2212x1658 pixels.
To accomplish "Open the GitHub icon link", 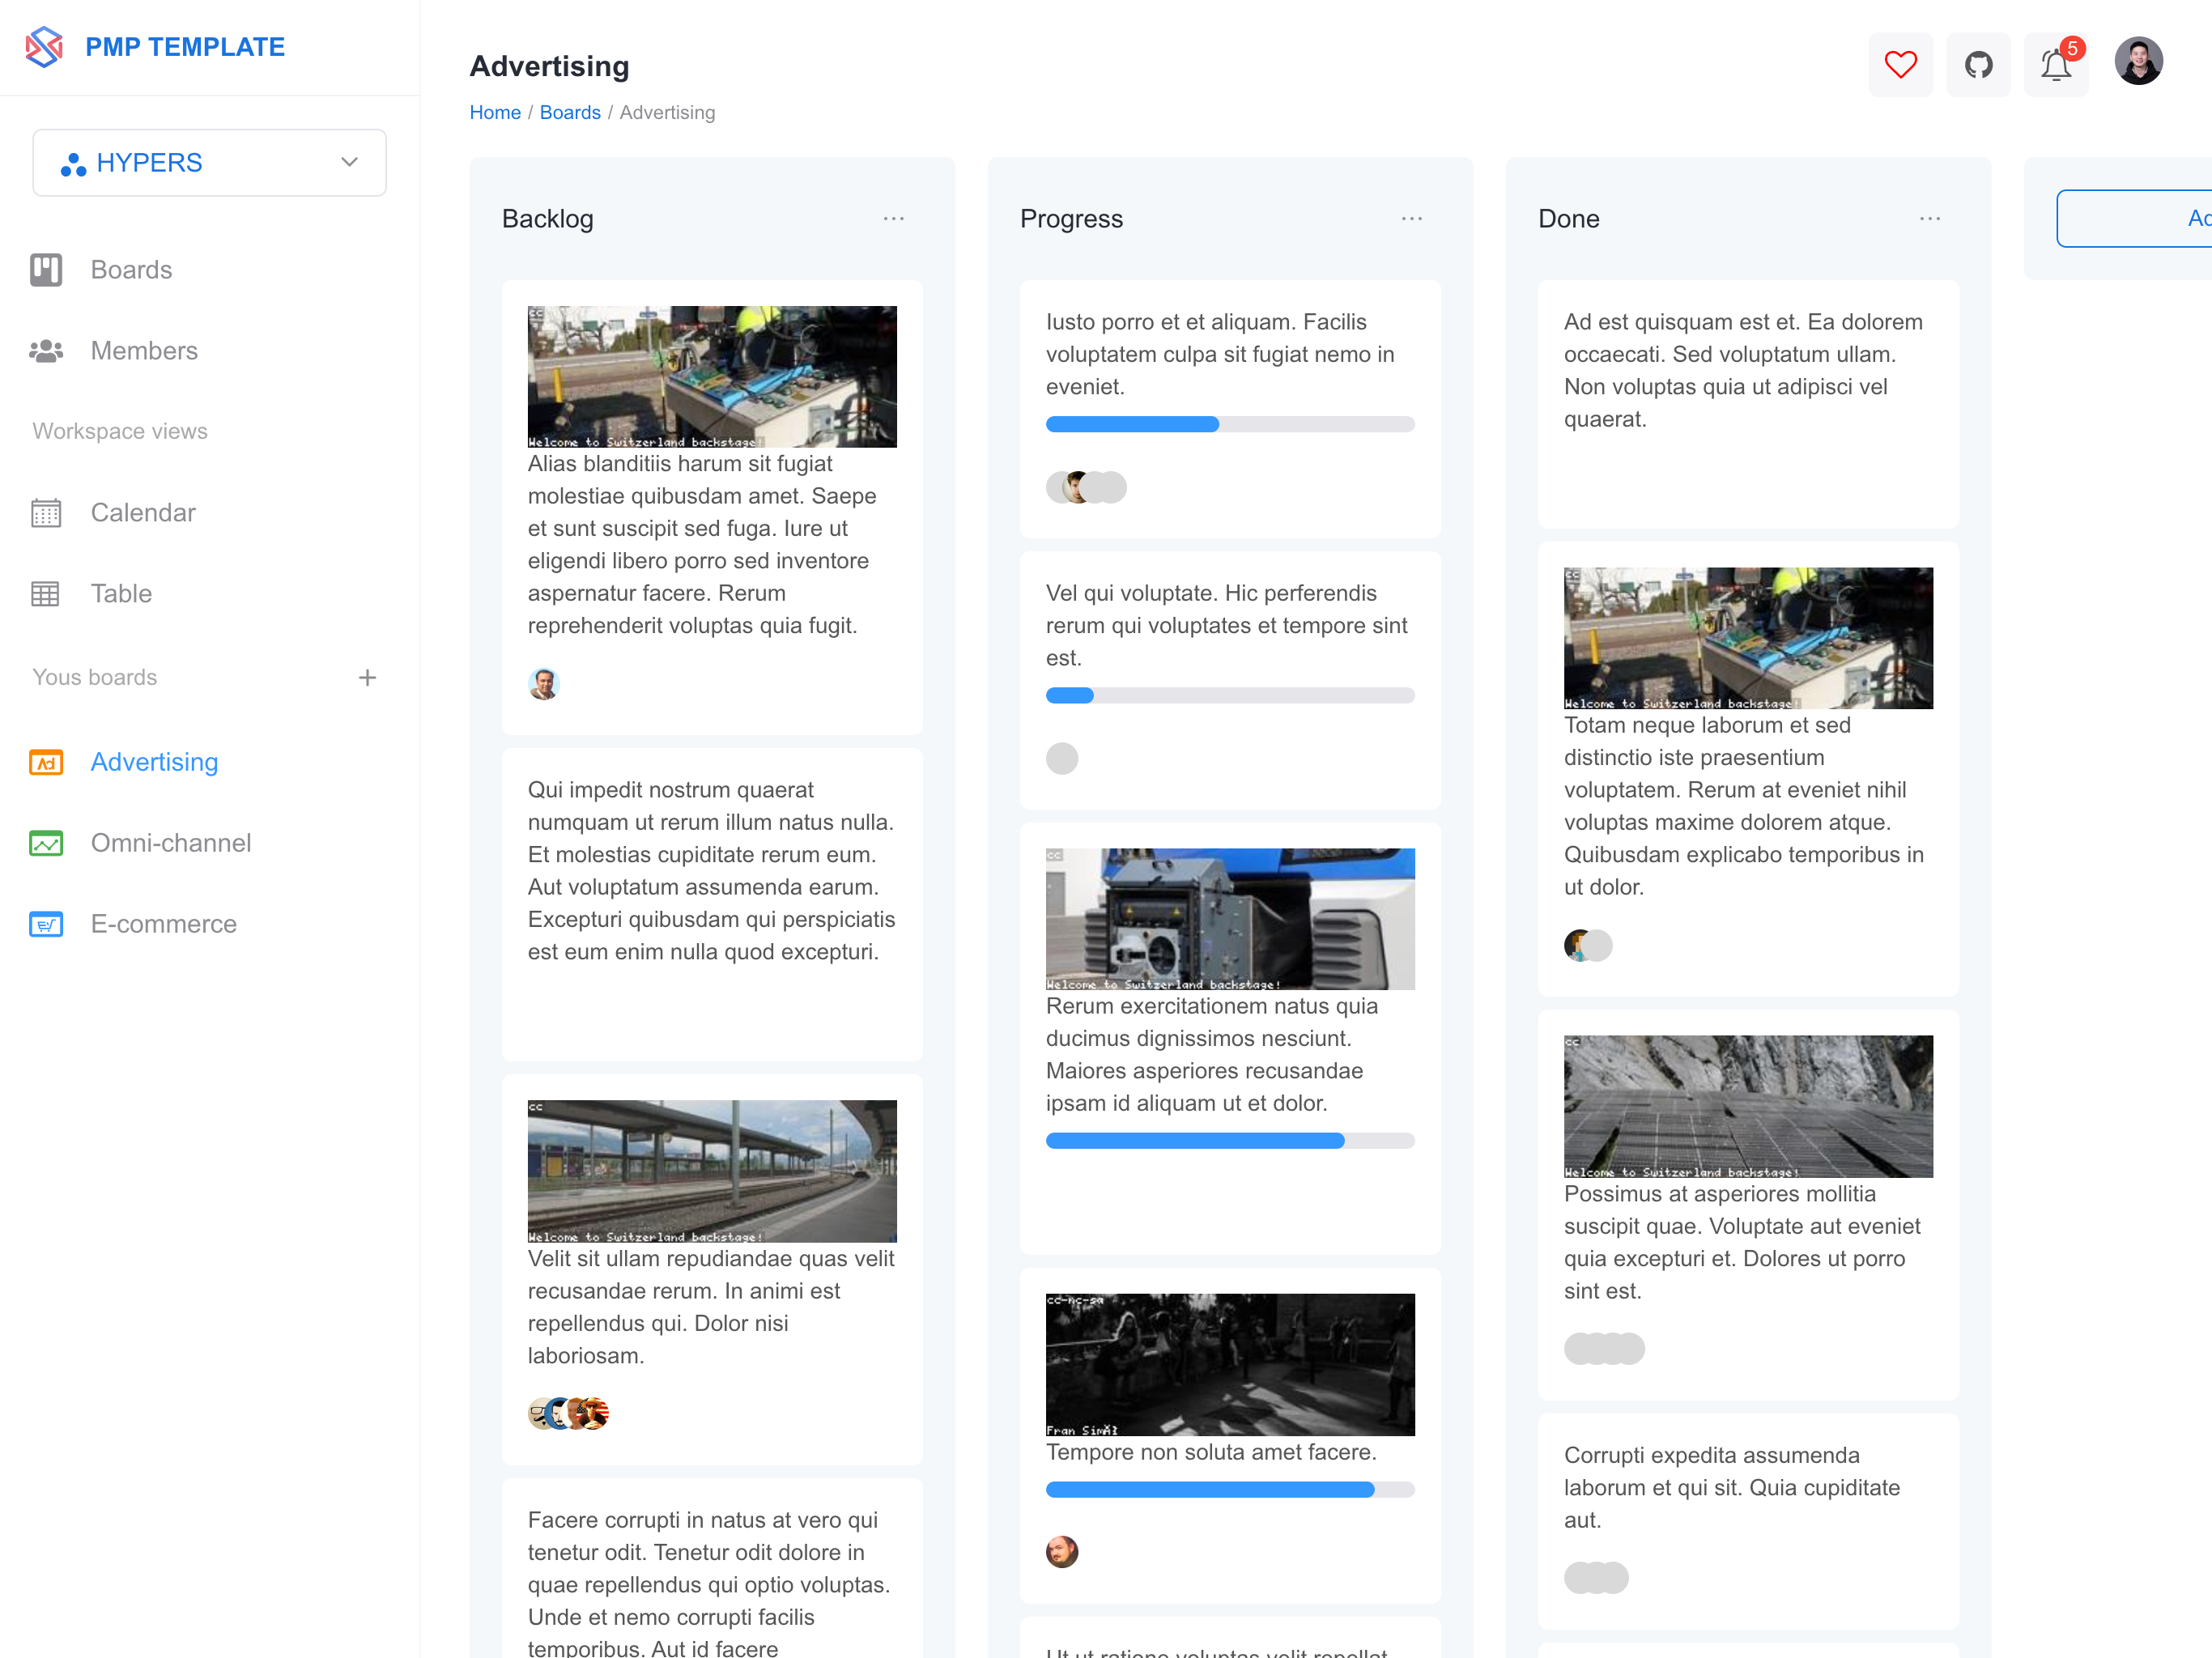I will point(1978,65).
